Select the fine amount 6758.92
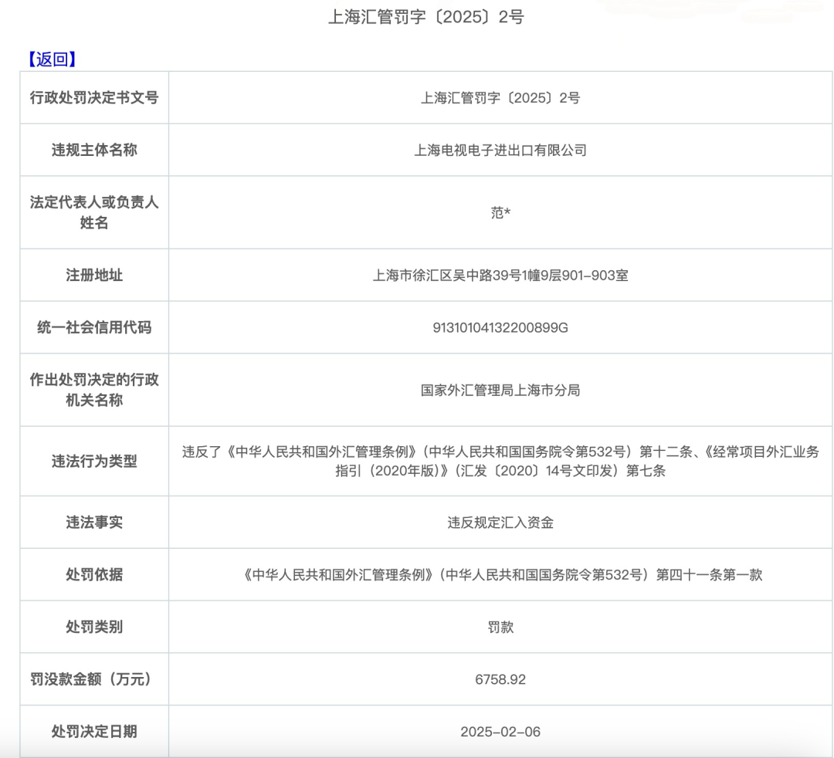Viewport: 834px width, 758px height. click(x=500, y=679)
